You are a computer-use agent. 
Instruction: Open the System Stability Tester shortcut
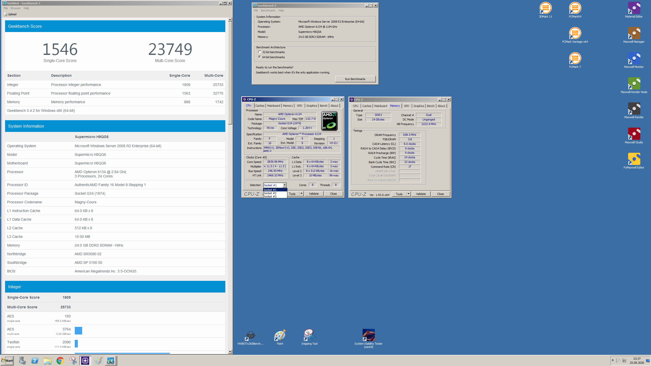368,339
